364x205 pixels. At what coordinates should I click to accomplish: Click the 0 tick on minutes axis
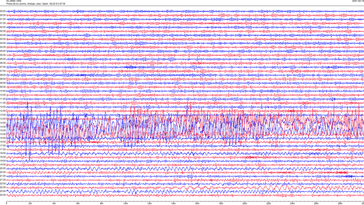coord(6,203)
